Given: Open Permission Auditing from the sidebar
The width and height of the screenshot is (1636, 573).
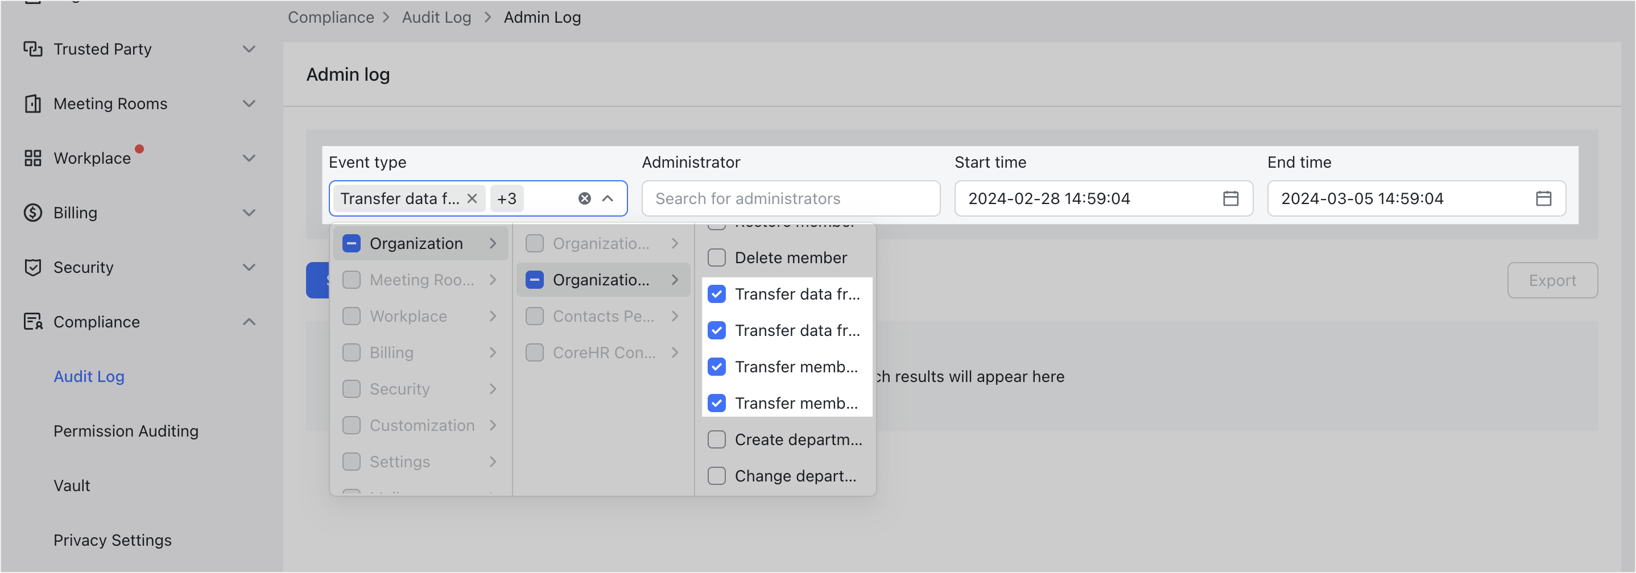Looking at the screenshot, I should click(x=126, y=431).
